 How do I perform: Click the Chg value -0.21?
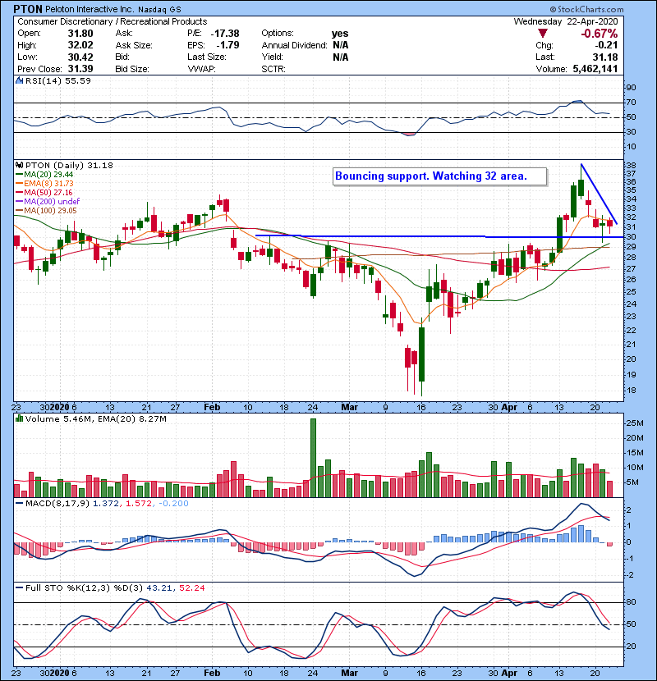pos(607,45)
